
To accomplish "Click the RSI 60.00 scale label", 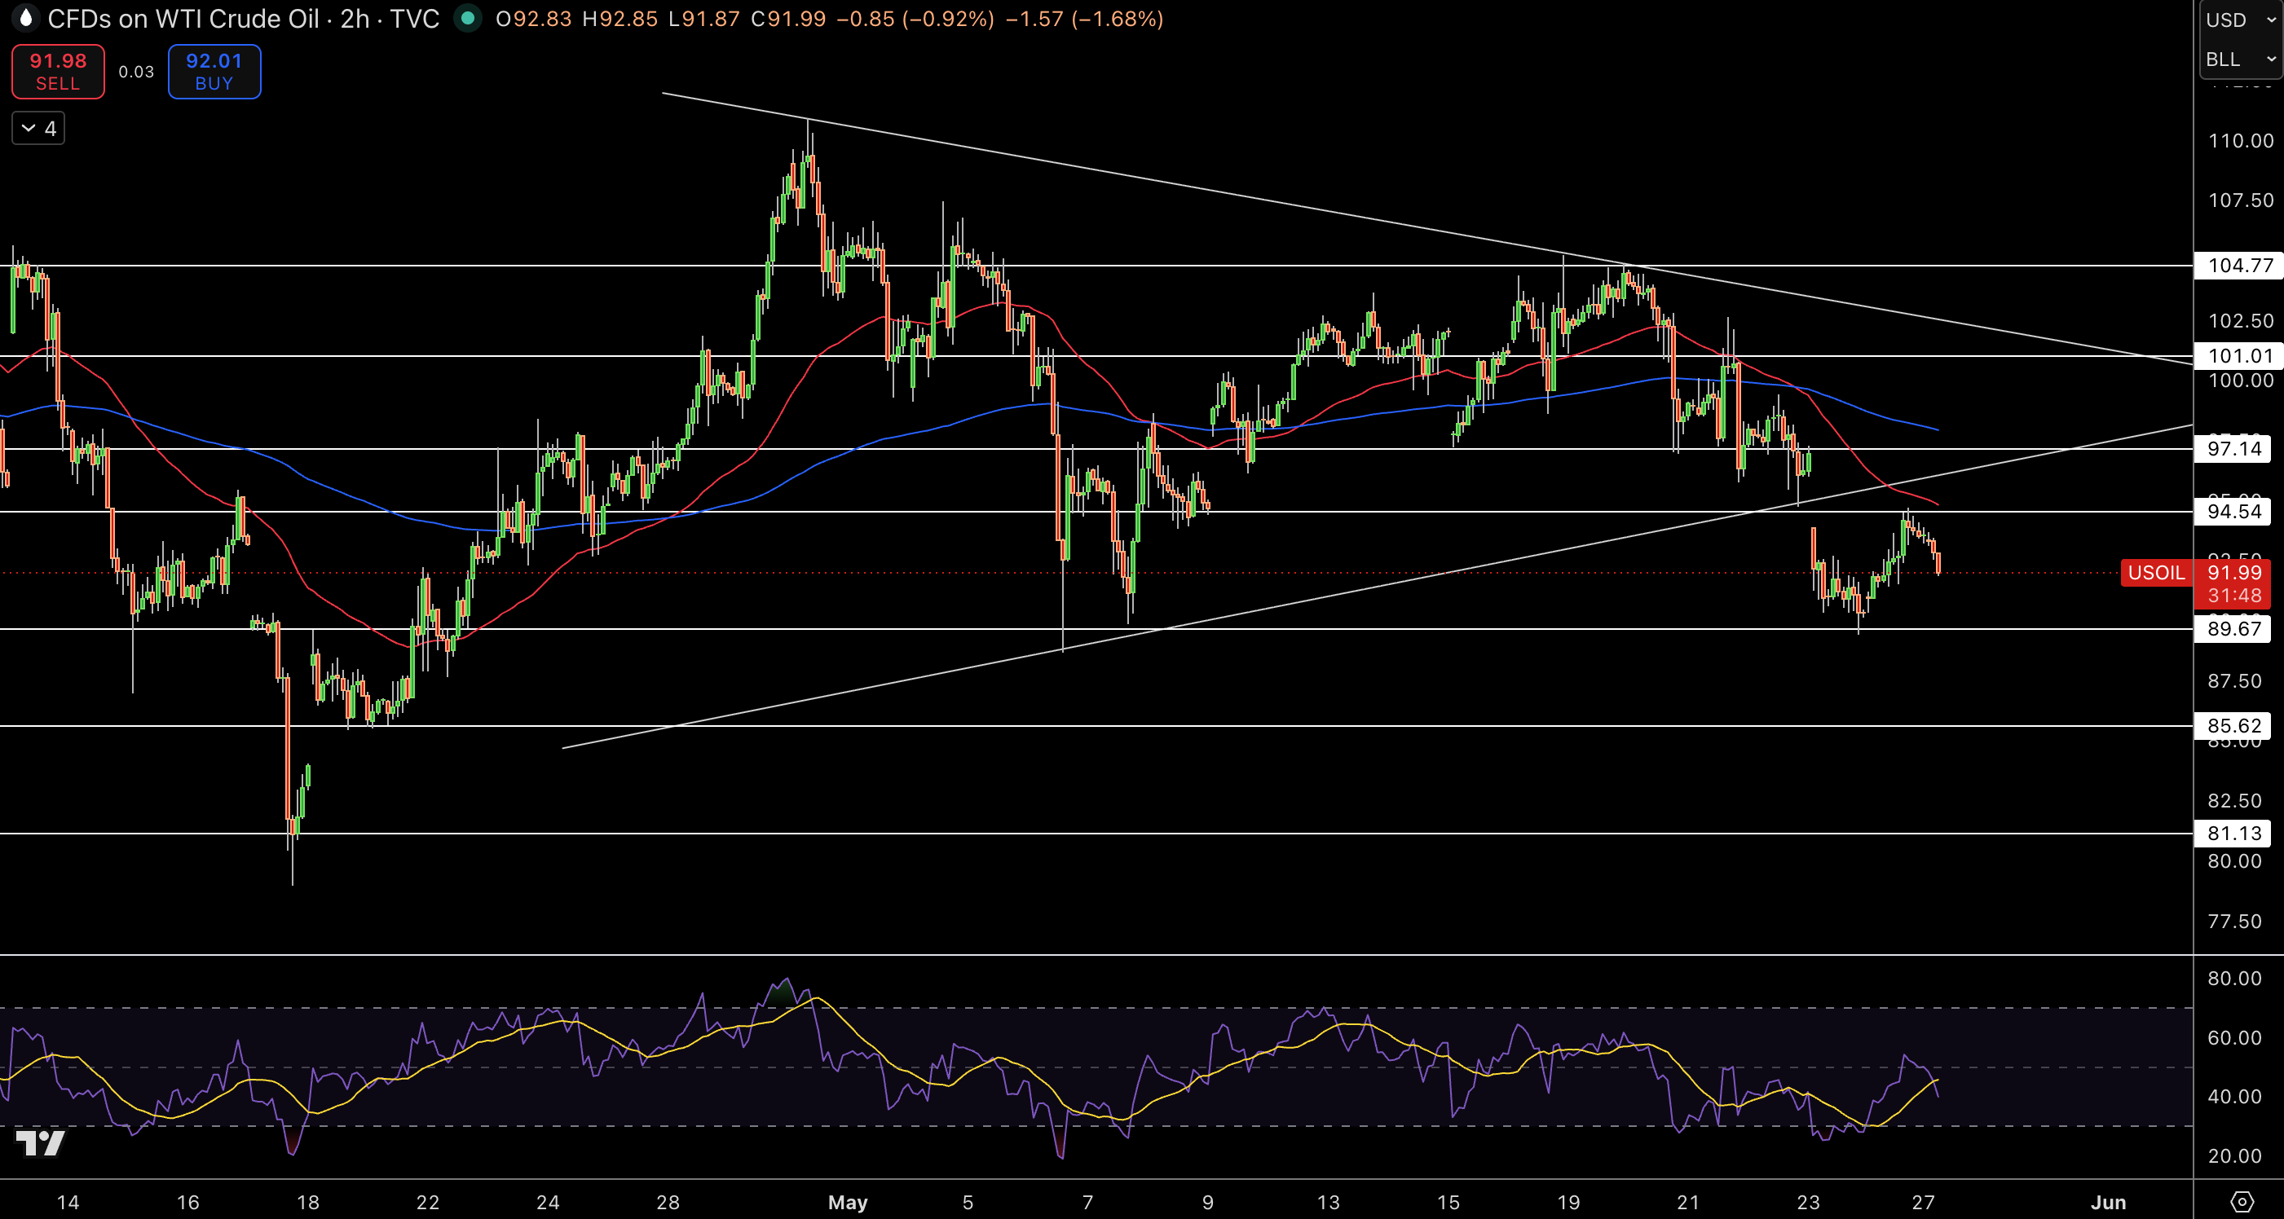I will click(x=2234, y=1037).
